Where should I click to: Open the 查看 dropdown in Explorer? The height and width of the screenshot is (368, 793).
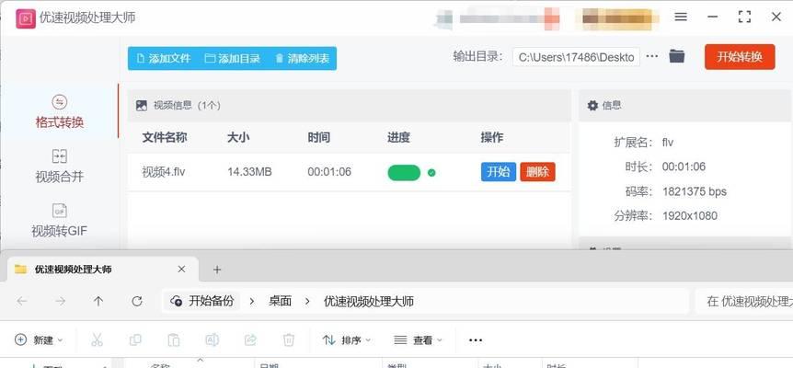tap(418, 340)
